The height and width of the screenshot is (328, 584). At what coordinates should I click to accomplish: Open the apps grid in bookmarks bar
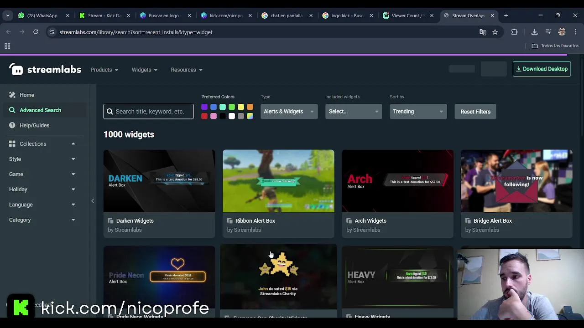[7, 46]
